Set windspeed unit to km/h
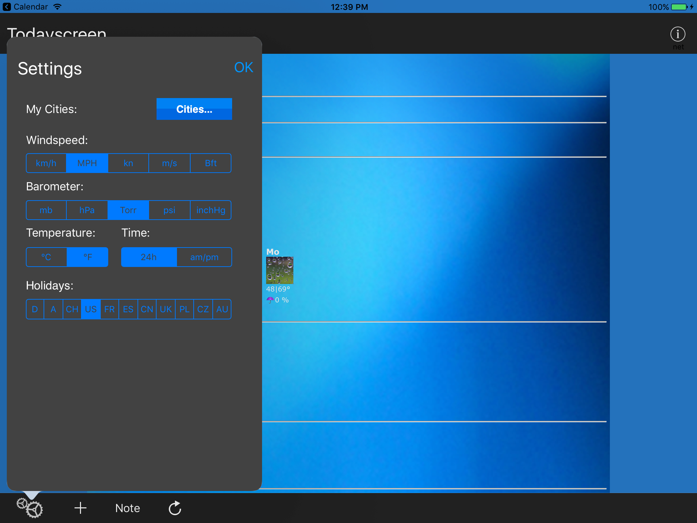697x523 pixels. [x=46, y=163]
